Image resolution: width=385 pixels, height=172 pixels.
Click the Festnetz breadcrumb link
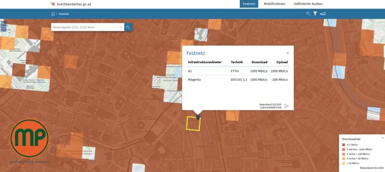pyautogui.click(x=64, y=14)
